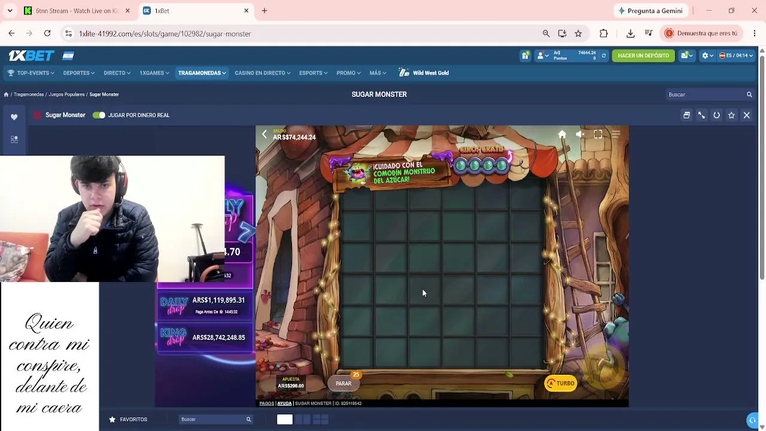Expand the MÁS menu
Image resolution: width=766 pixels, height=431 pixels.
pos(378,73)
